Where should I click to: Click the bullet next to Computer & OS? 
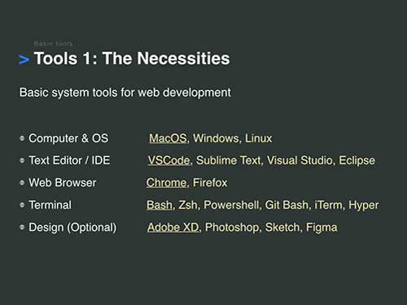(x=22, y=138)
